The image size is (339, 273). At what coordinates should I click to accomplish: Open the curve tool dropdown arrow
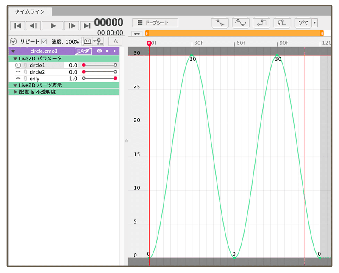coord(314,23)
